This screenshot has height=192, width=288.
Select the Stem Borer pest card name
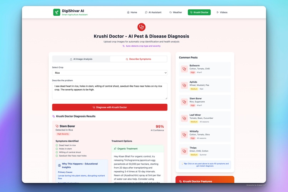coord(195,98)
